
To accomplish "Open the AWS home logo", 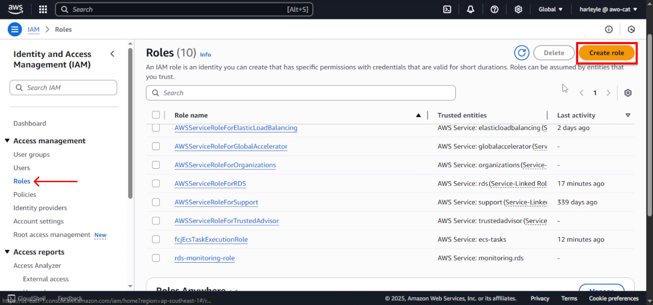I will click(15, 9).
